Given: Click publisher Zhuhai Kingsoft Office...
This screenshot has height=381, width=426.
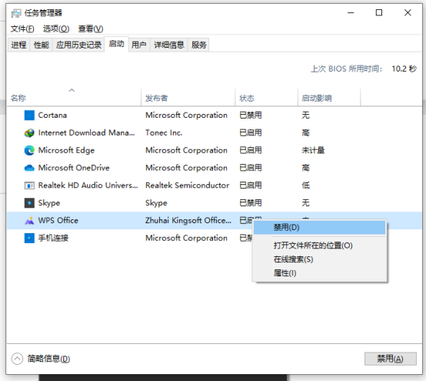Looking at the screenshot, I should pyautogui.click(x=188, y=220).
